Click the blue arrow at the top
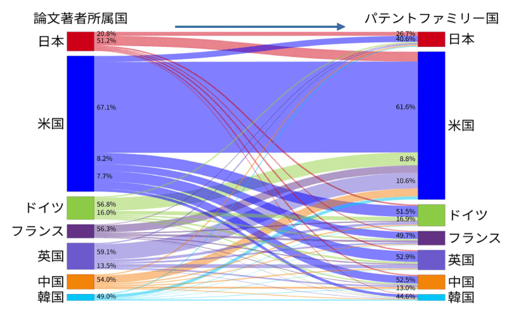Screen dimensions: 507x313 pos(260,27)
